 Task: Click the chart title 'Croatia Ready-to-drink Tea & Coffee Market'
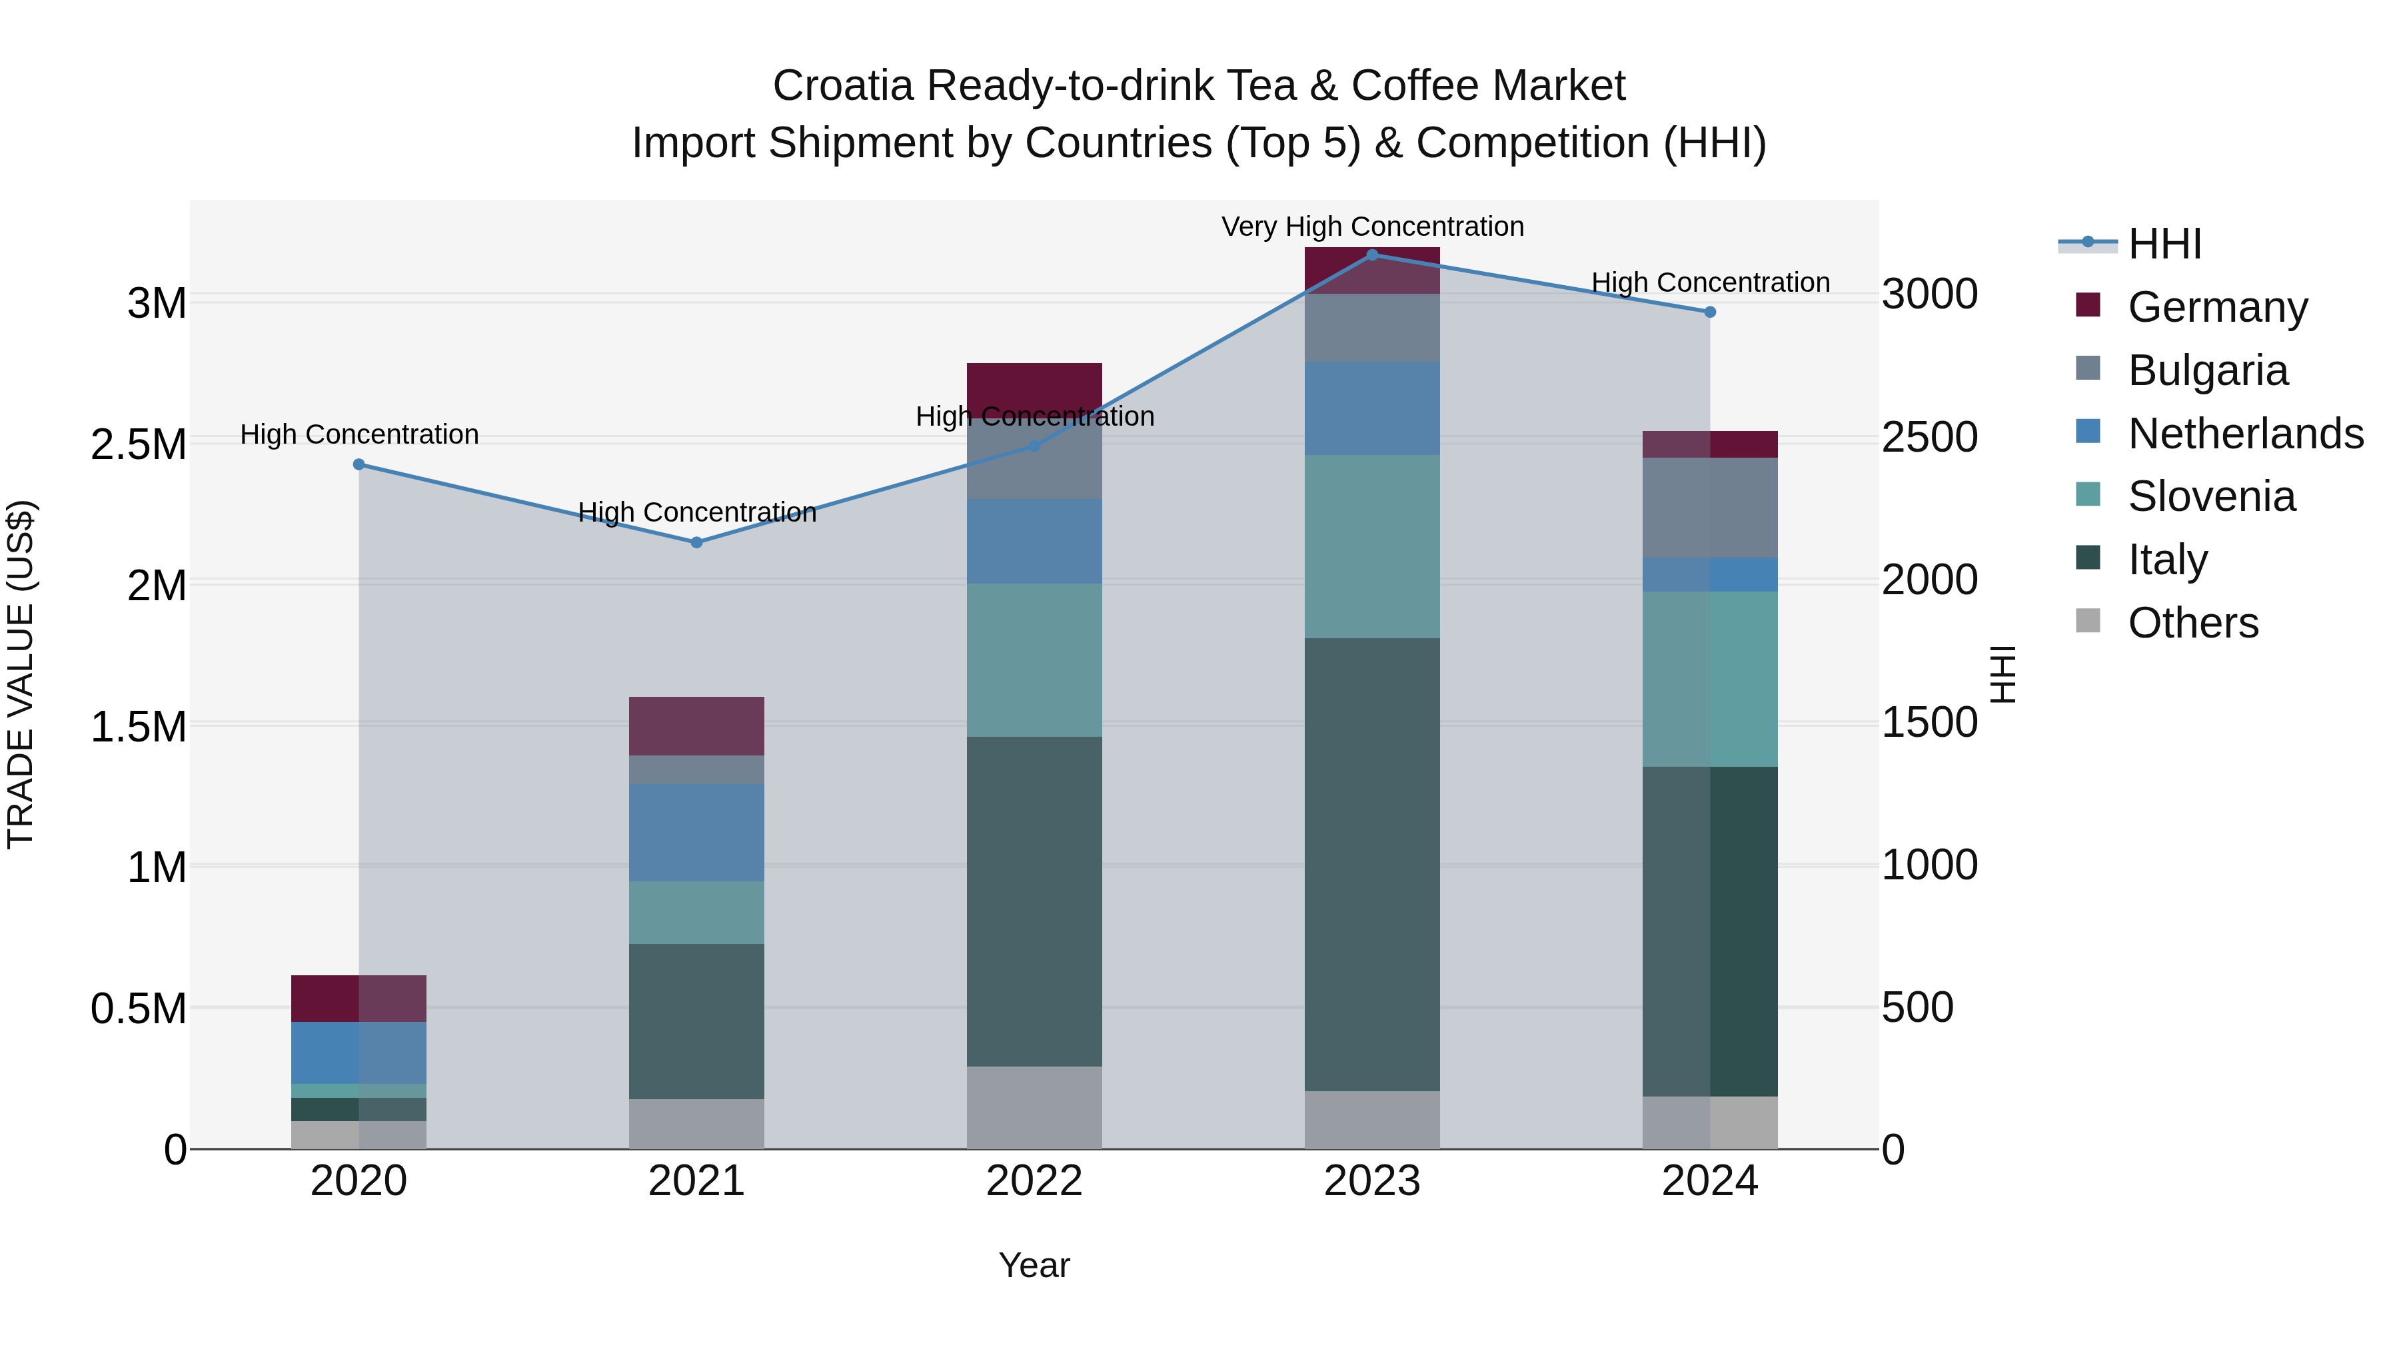(x=1199, y=86)
